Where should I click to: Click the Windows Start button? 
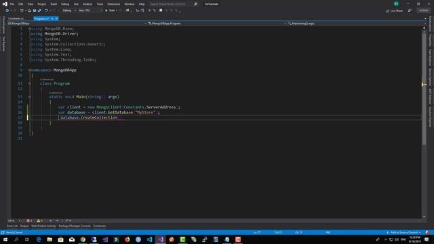[5, 239]
